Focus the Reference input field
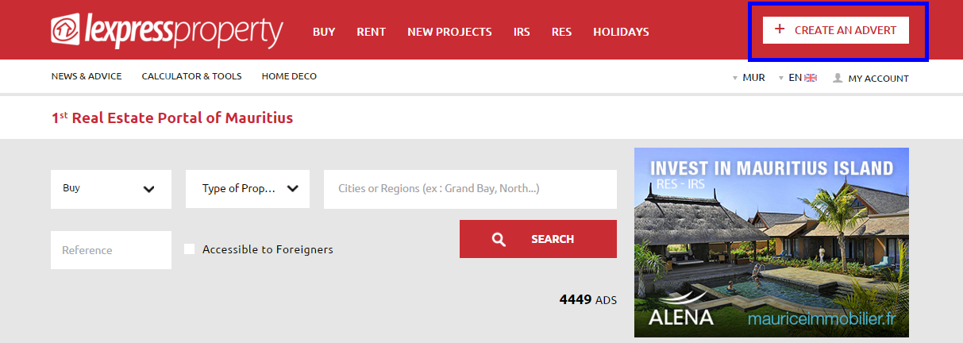963x343 pixels. click(111, 250)
